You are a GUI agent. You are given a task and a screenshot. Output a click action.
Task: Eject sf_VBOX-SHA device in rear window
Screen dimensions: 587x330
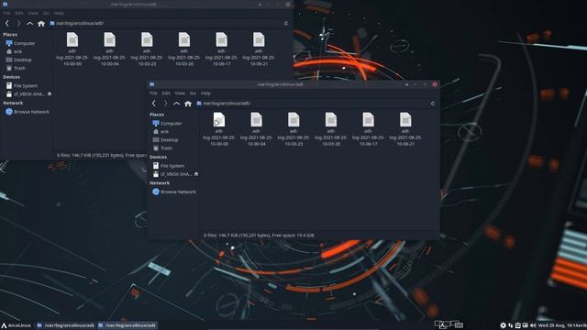50,94
